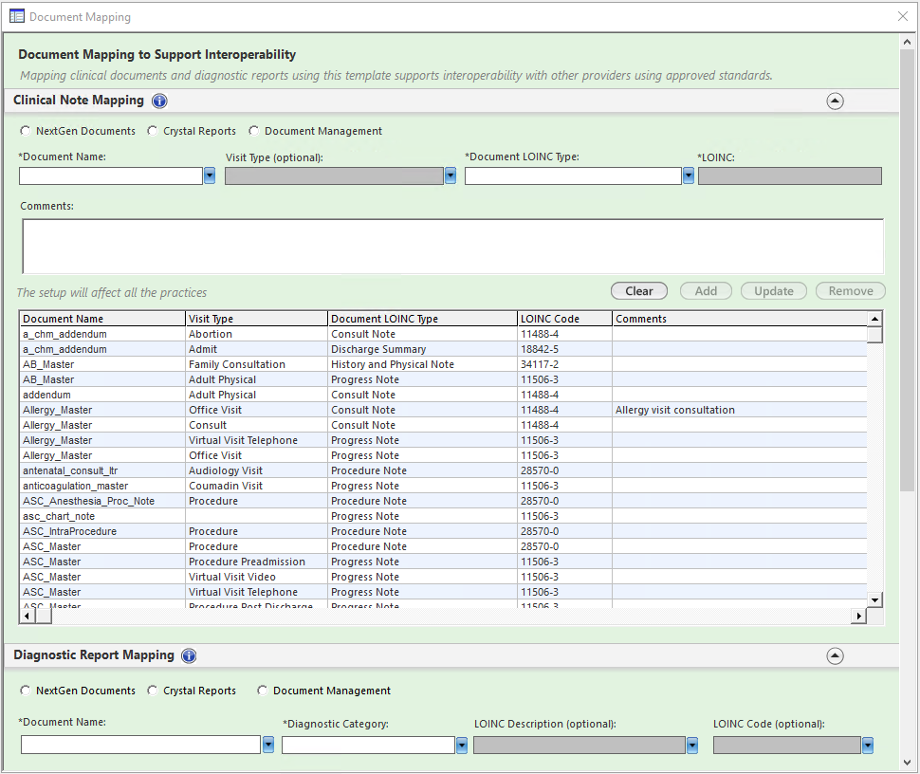Select the Allergy_Master Virtual Visit Telephone row

point(443,440)
